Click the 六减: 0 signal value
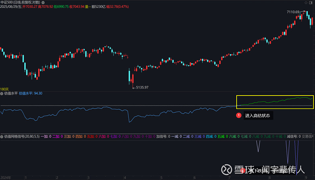315x180 pixels. (x=234, y=136)
